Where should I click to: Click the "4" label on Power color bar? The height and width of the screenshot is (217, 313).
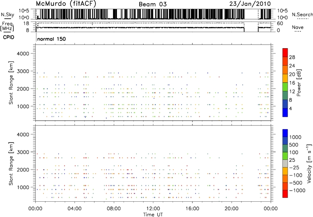pyautogui.click(x=290, y=109)
